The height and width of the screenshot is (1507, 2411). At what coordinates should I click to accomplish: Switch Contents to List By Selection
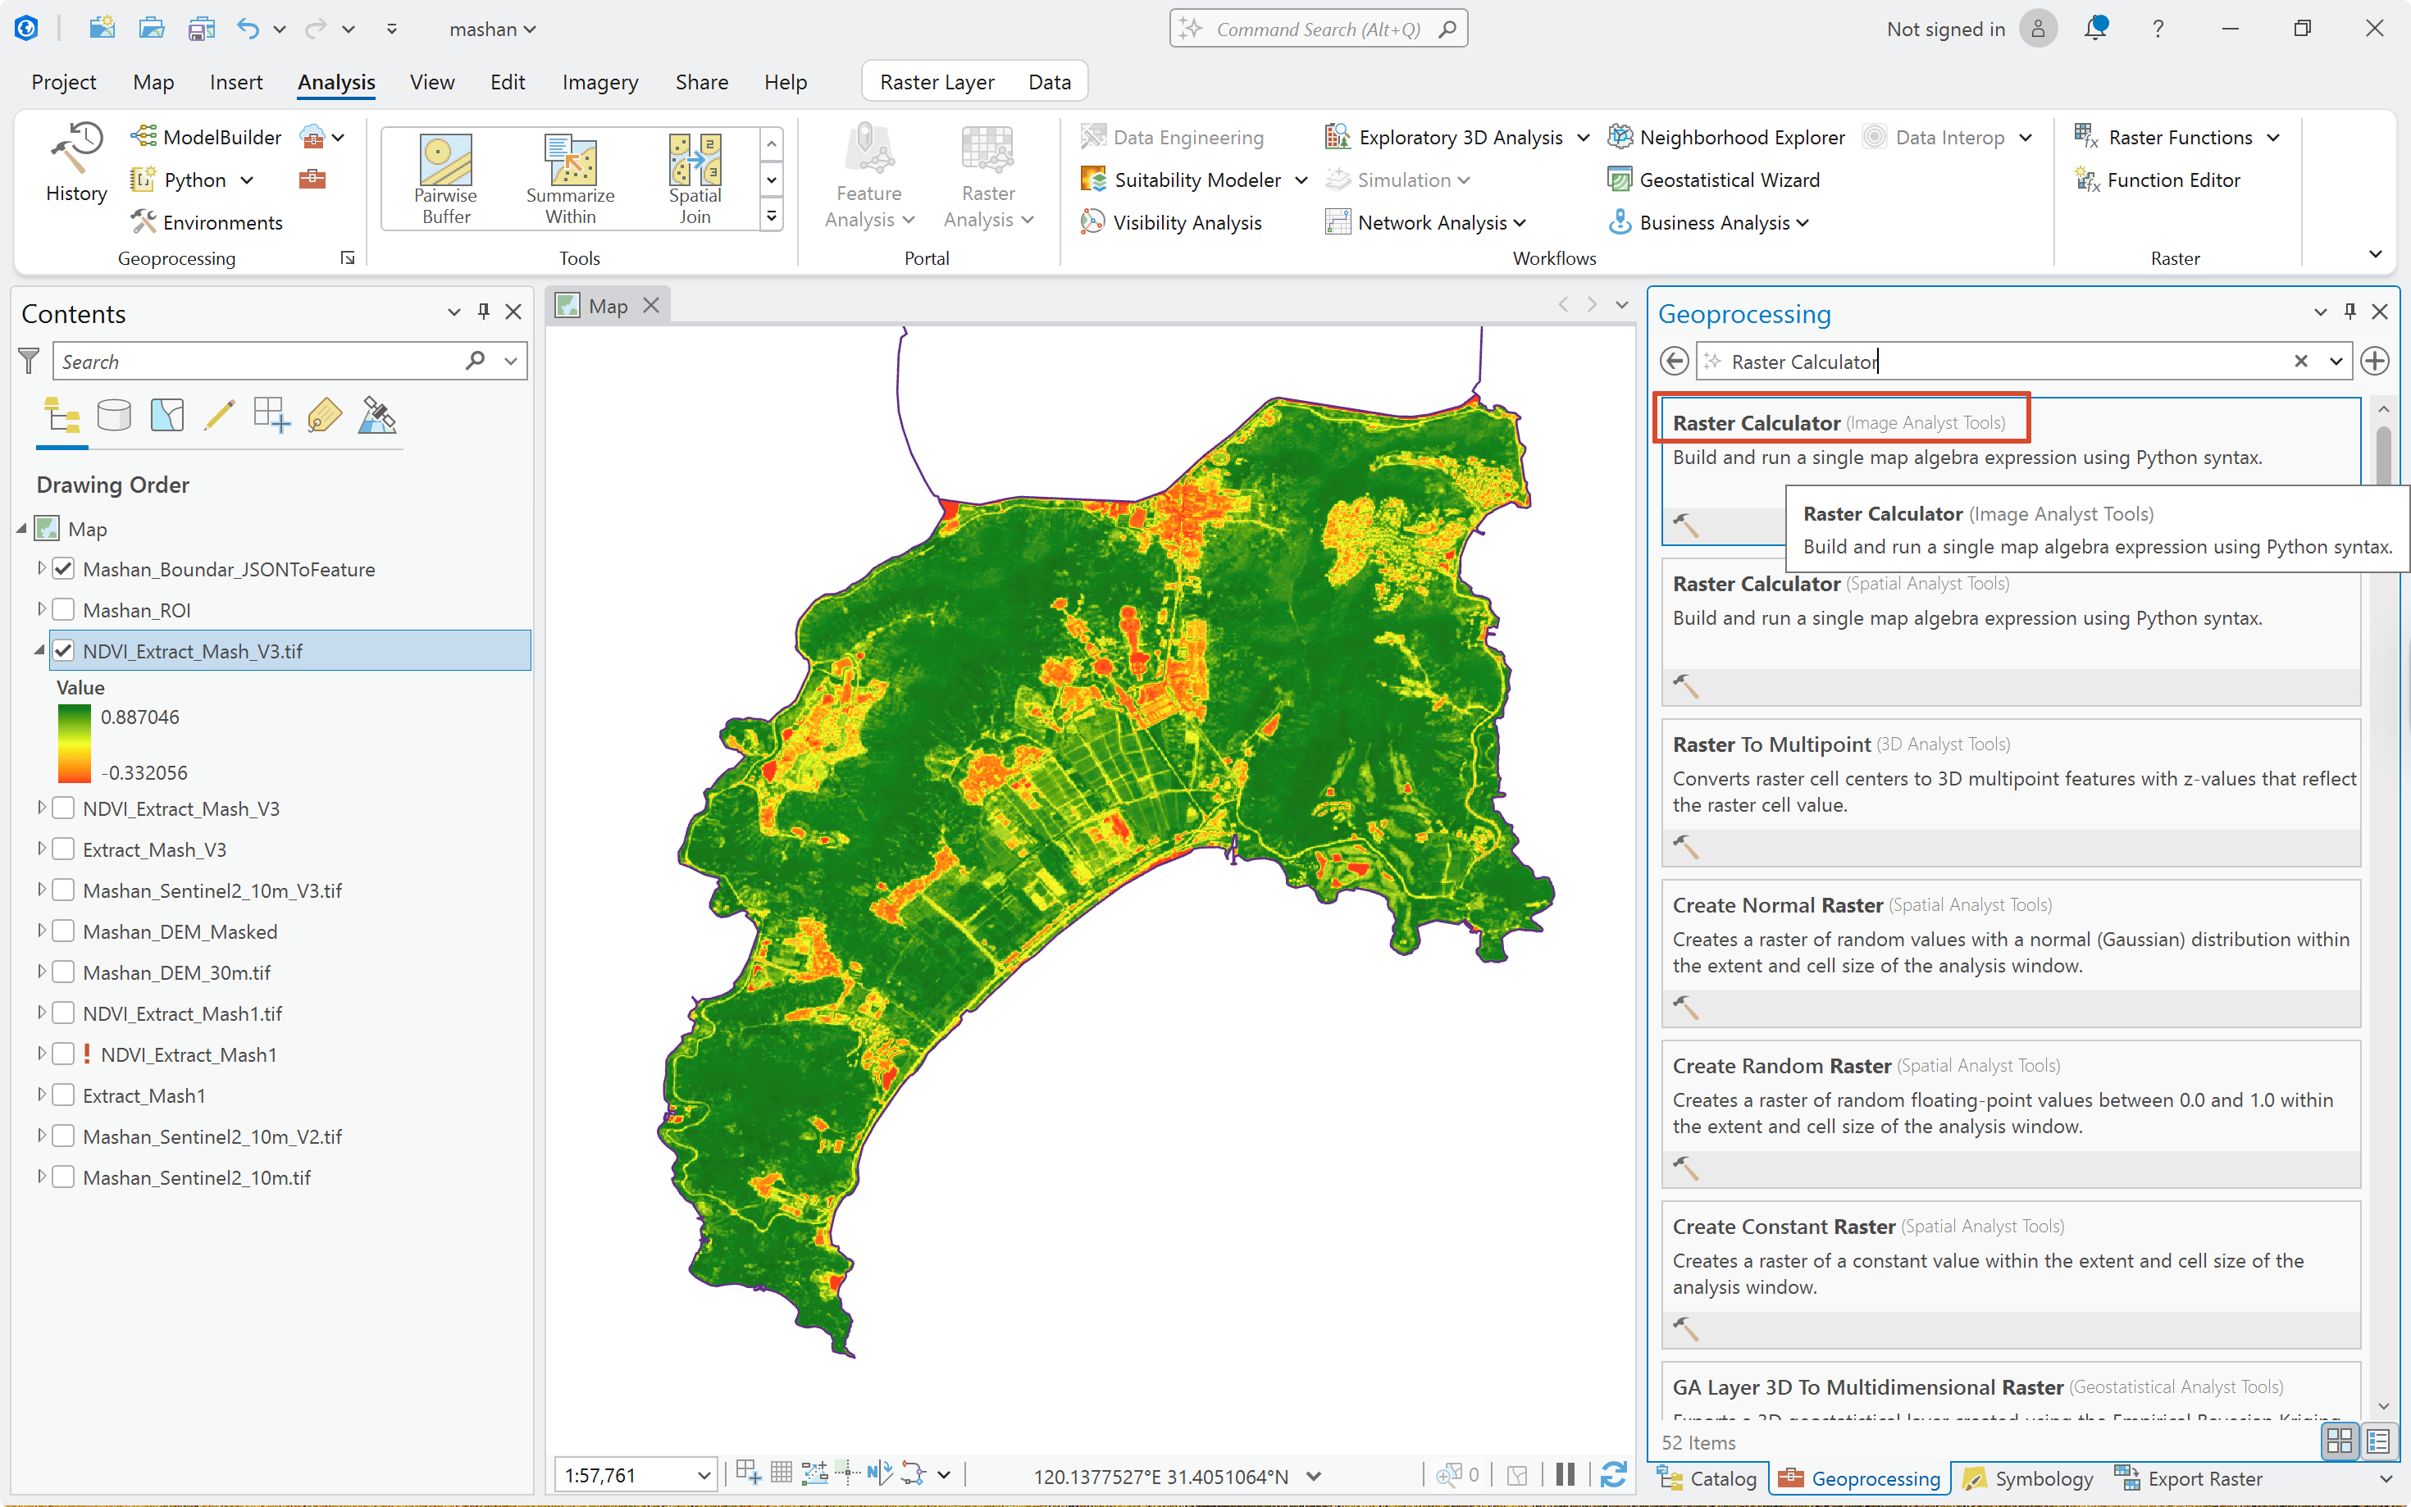(x=167, y=416)
